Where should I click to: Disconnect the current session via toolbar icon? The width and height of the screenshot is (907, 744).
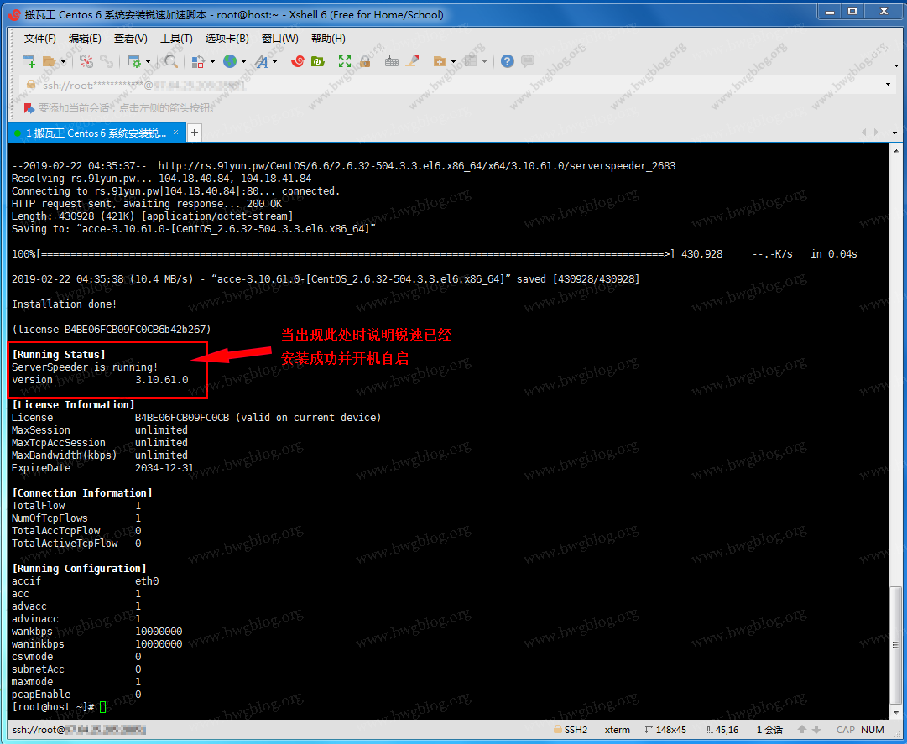(86, 61)
